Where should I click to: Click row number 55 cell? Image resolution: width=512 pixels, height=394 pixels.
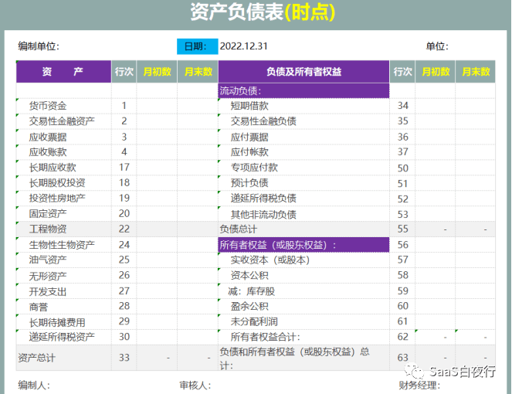coord(402,229)
